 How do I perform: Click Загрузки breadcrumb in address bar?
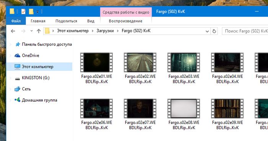click(105, 31)
